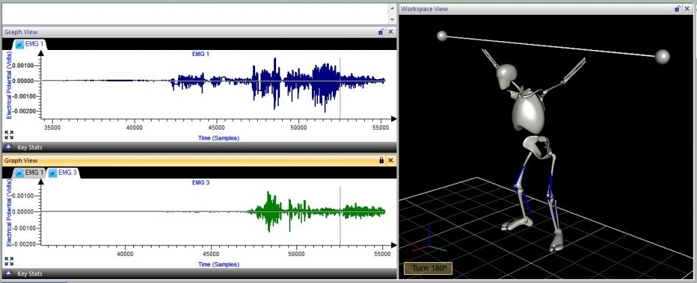This screenshot has width=697, height=283.
Task: Click the chart icon on the top EMG 1 tab
Action: pos(20,44)
